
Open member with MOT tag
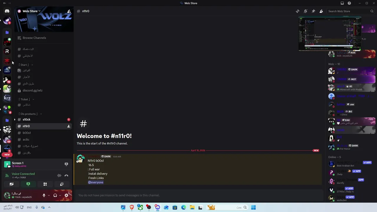click(x=352, y=79)
